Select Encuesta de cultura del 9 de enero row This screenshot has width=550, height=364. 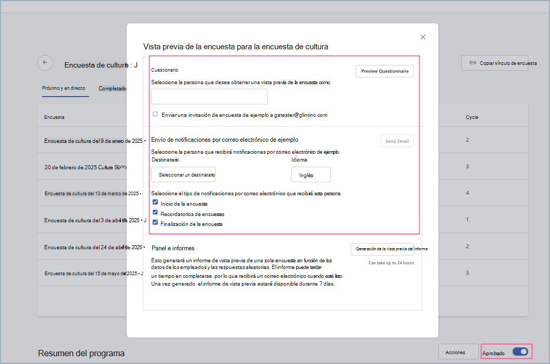[283, 140]
